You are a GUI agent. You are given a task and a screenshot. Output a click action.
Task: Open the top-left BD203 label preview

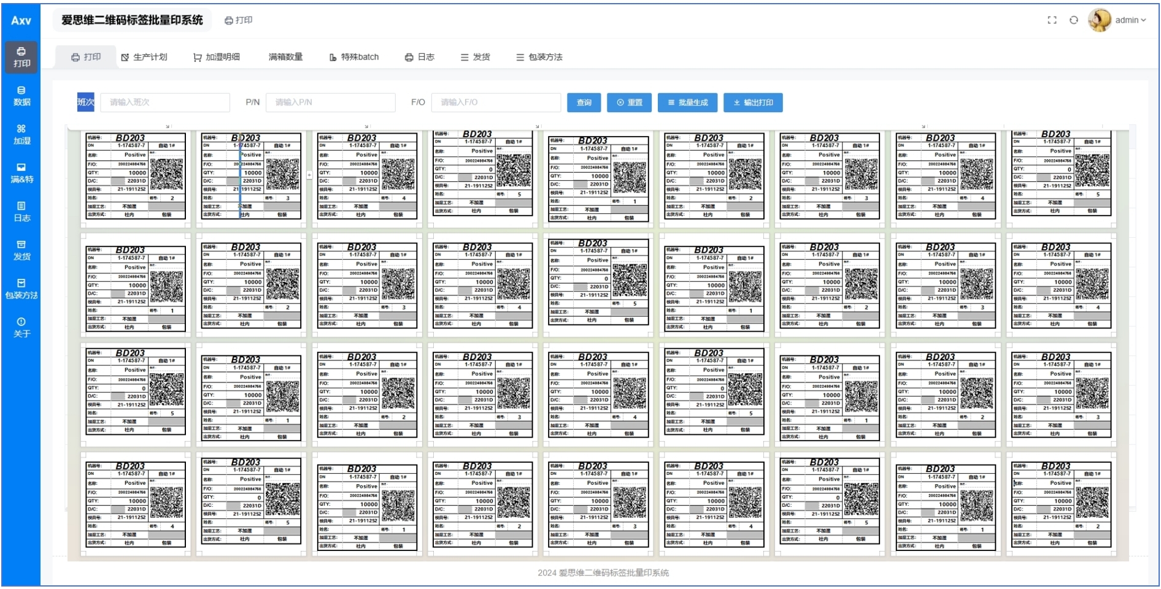pyautogui.click(x=136, y=177)
